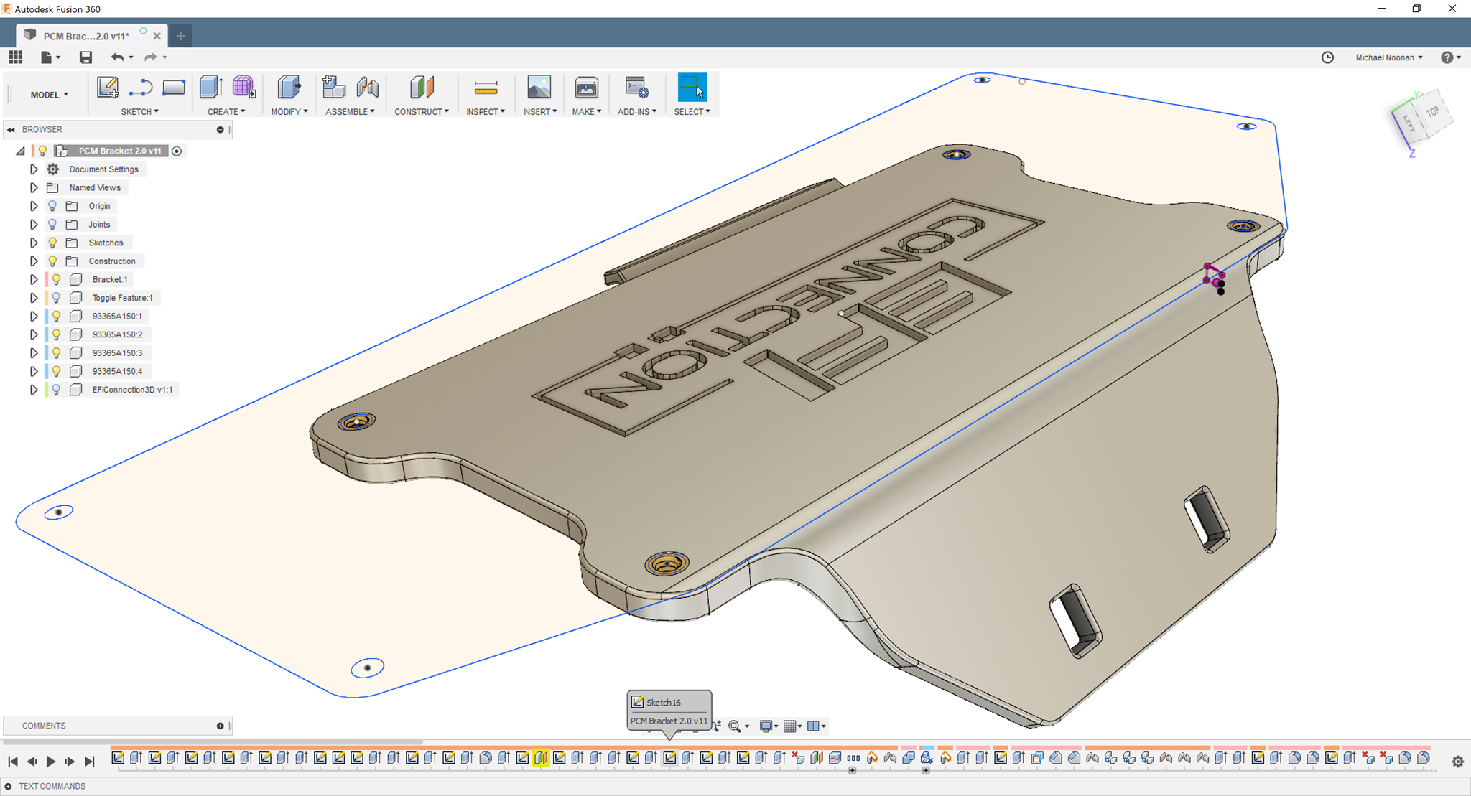Activate the Select tool icon

click(692, 87)
